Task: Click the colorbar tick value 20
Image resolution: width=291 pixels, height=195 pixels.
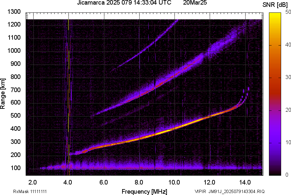Action: (288, 110)
